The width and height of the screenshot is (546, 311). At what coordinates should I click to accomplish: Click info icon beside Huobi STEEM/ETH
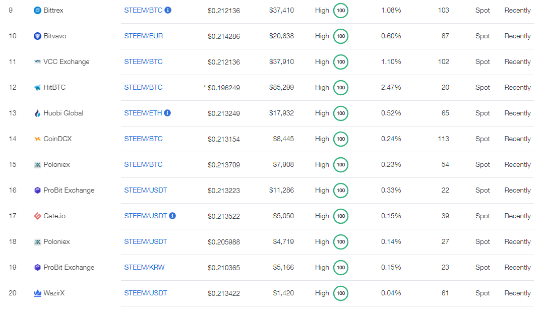[167, 113]
